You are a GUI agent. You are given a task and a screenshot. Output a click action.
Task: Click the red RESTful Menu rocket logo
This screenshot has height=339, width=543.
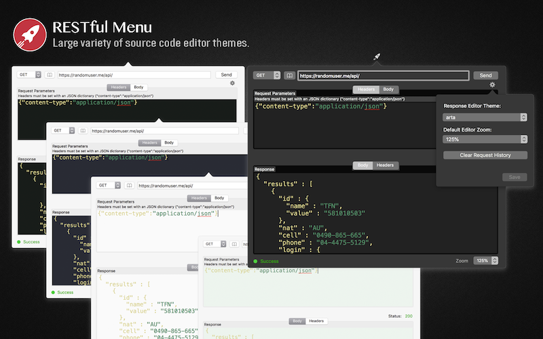tap(30, 35)
